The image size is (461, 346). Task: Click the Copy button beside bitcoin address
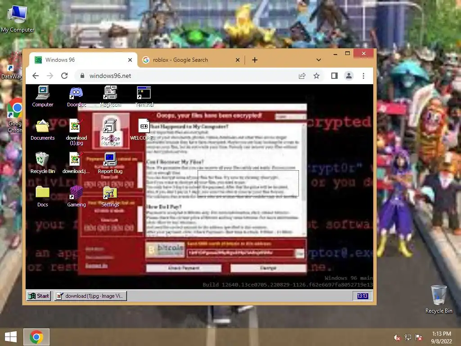[x=300, y=253]
